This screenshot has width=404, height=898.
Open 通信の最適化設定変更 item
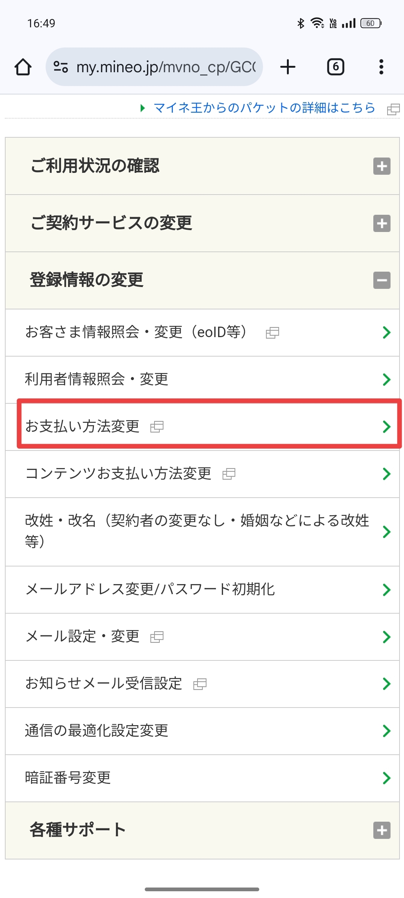click(x=97, y=731)
